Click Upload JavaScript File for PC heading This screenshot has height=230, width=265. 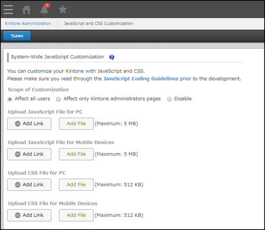(x=45, y=112)
